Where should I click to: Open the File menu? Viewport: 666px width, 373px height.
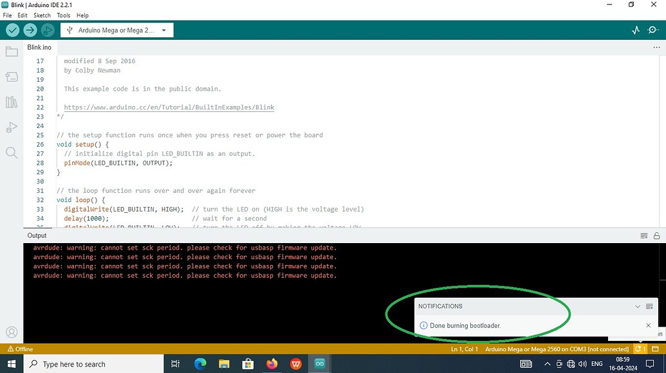point(7,15)
